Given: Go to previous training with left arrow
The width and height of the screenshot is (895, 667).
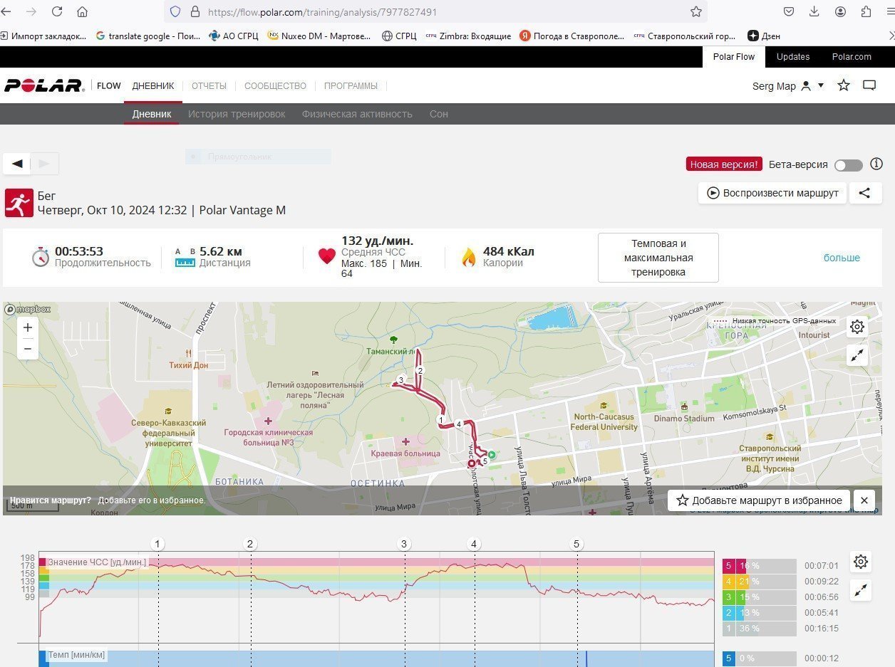Looking at the screenshot, I should [x=17, y=164].
